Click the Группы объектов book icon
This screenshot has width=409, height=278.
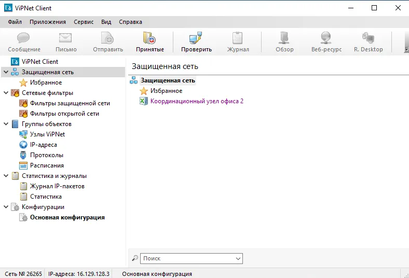(x=15, y=124)
